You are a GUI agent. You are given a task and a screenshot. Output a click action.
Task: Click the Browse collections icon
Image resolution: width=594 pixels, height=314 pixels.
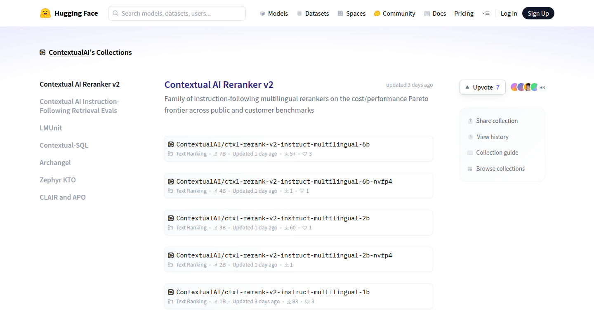470,169
